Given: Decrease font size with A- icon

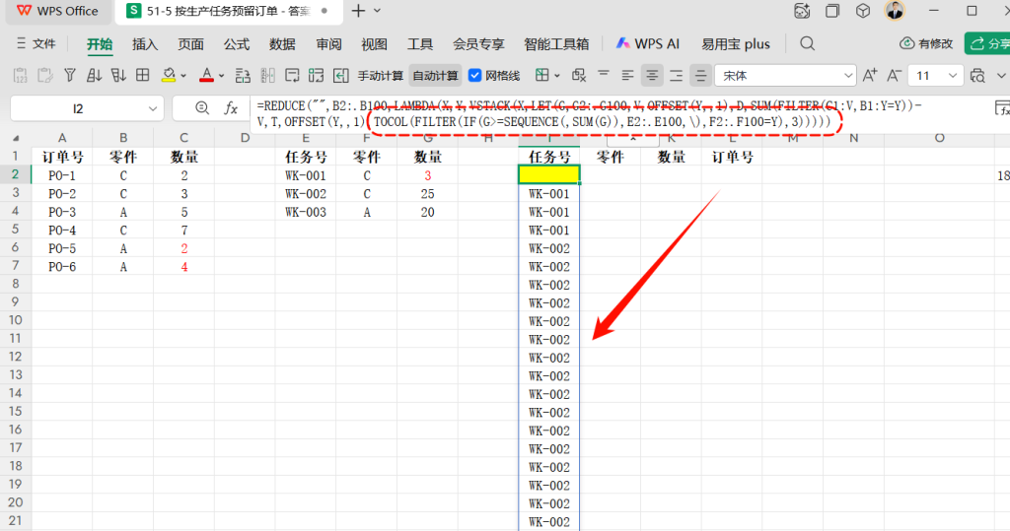Looking at the screenshot, I should coord(894,75).
